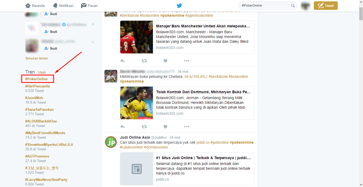Open the Manchester United article thumbnail

point(136,37)
